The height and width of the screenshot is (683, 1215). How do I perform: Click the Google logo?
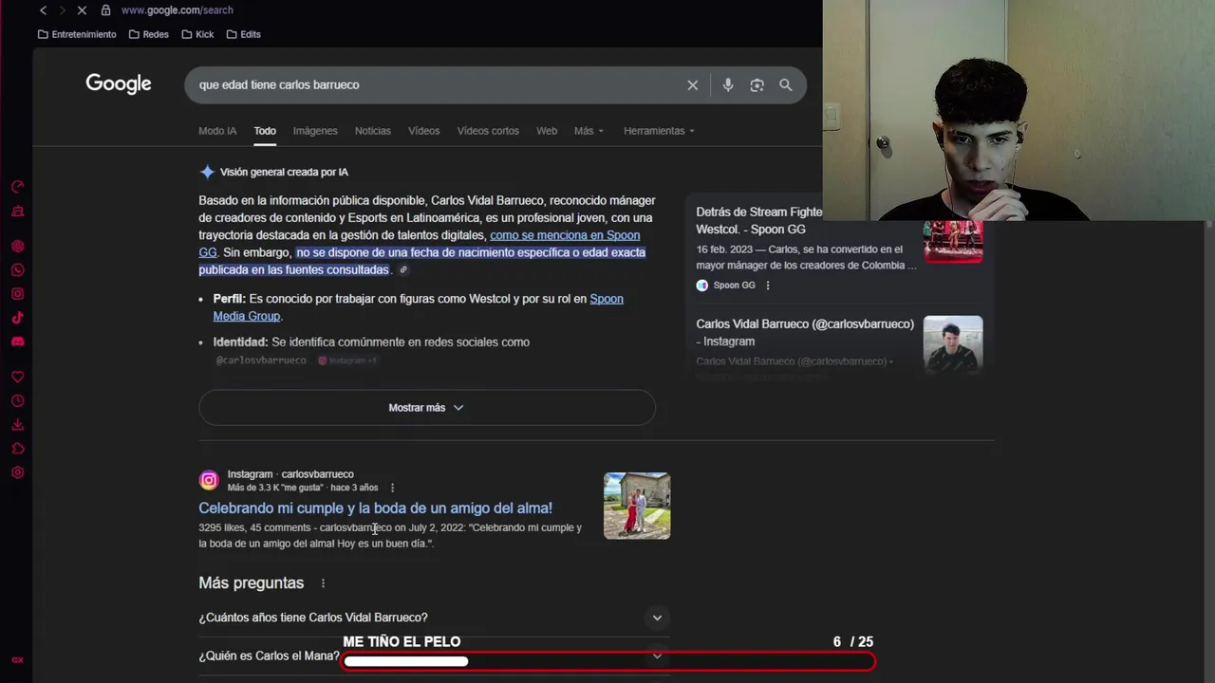(x=119, y=84)
